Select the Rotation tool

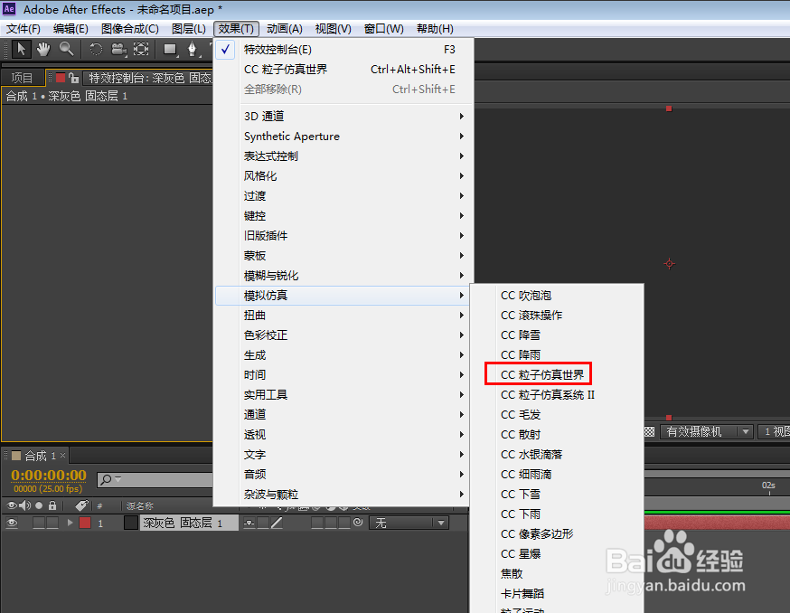96,49
